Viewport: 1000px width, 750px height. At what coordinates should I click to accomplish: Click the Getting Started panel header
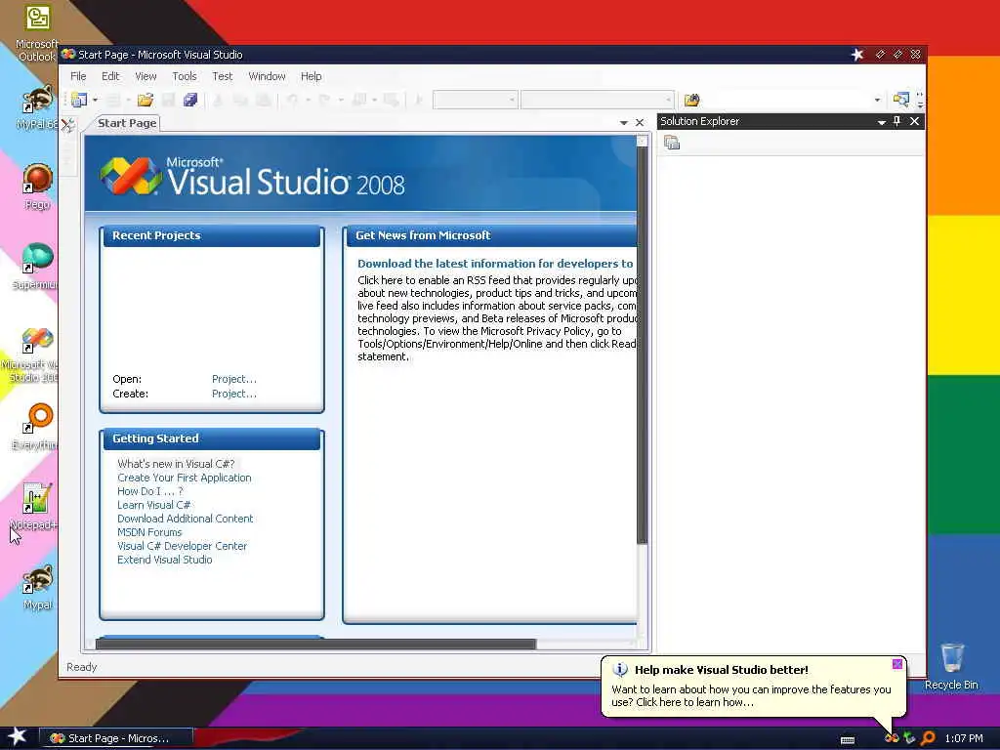click(x=211, y=438)
